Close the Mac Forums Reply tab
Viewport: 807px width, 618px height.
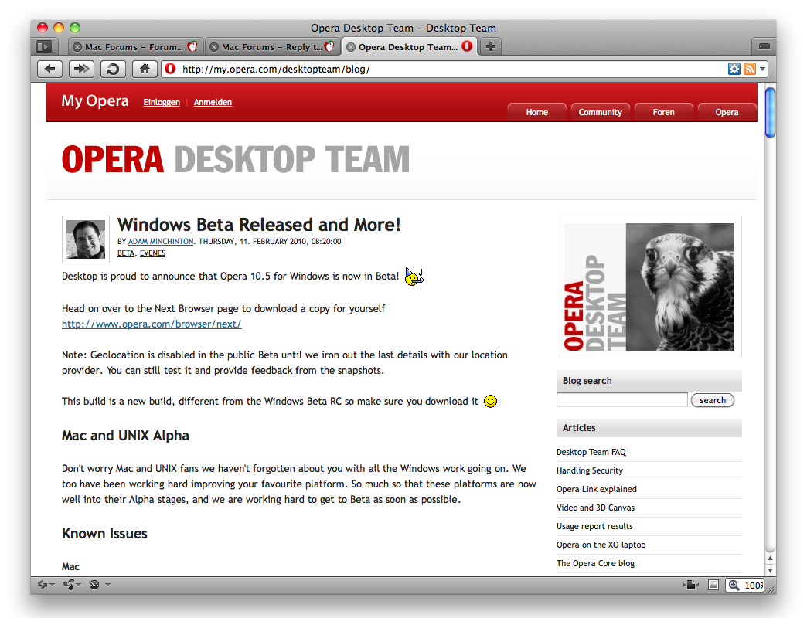point(214,47)
